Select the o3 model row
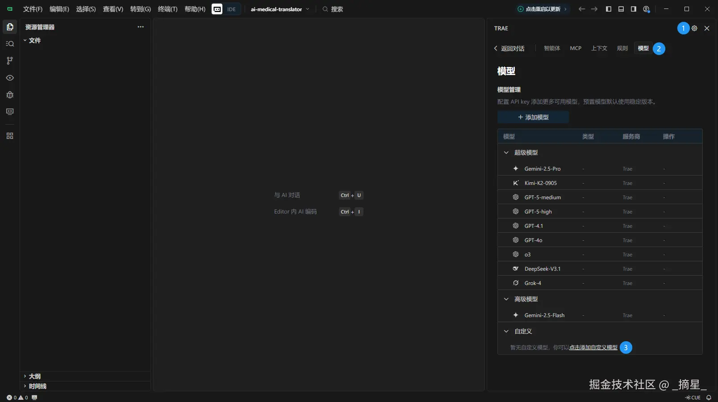Viewport: 718px width, 402px height. 600,254
